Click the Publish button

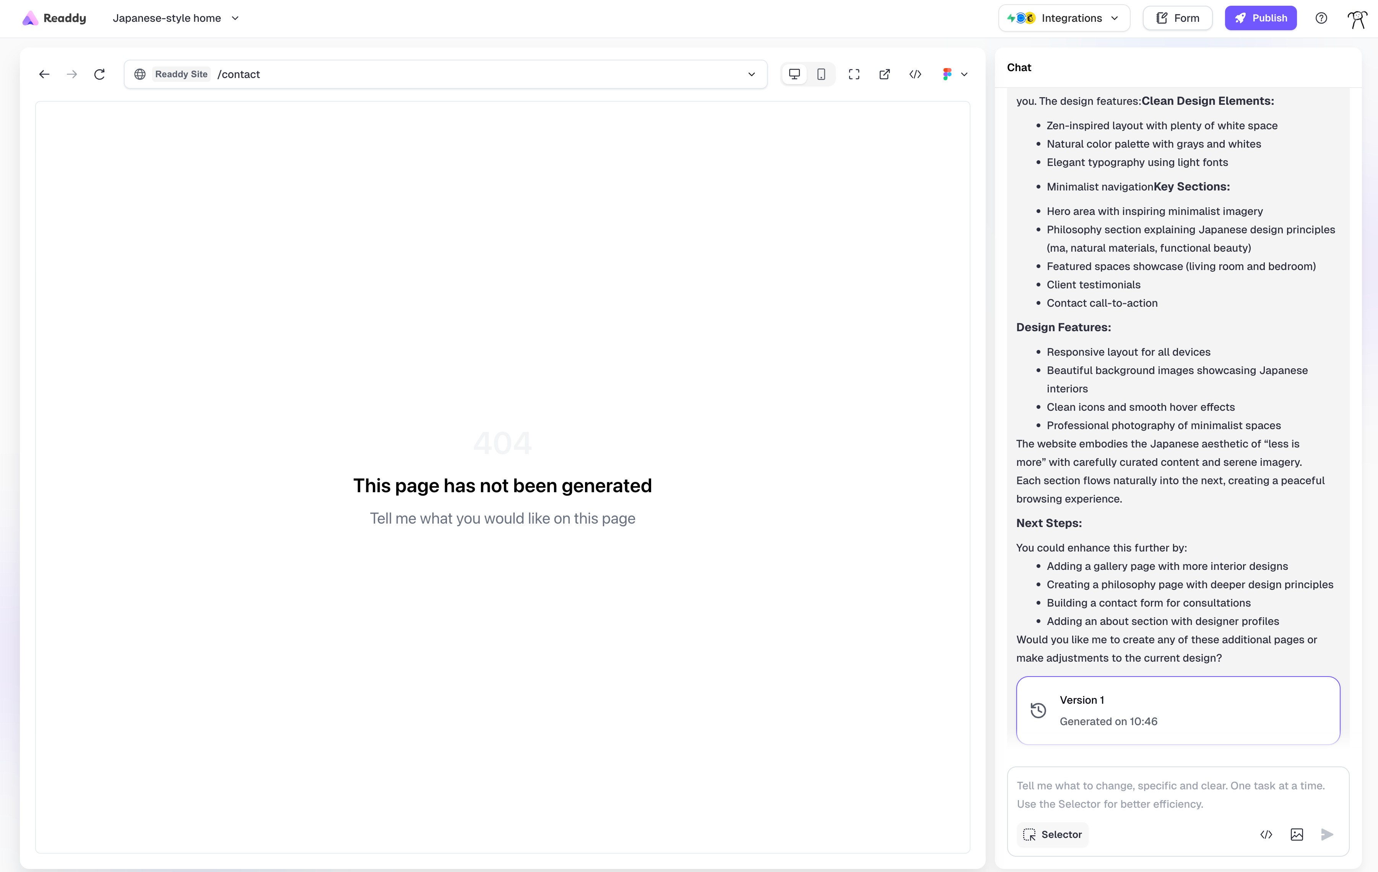coord(1260,18)
